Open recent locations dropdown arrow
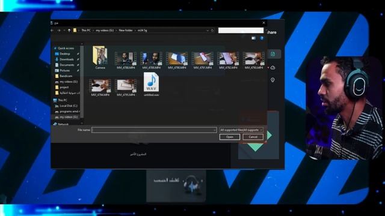Viewport: 385px width, 216px height. pyautogui.click(x=64, y=31)
